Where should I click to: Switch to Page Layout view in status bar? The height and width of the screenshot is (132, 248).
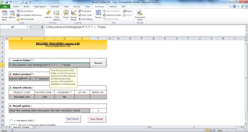click(x=210, y=131)
